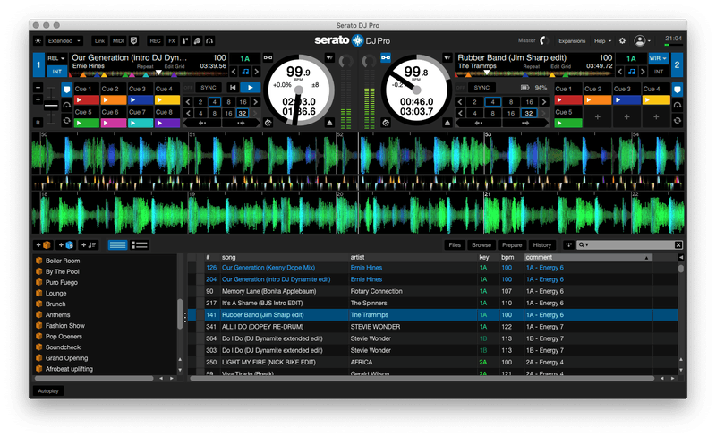This screenshot has height=437, width=716.
Task: Trigger the purple Cue 8 on deck 1
Action: tap(167, 123)
